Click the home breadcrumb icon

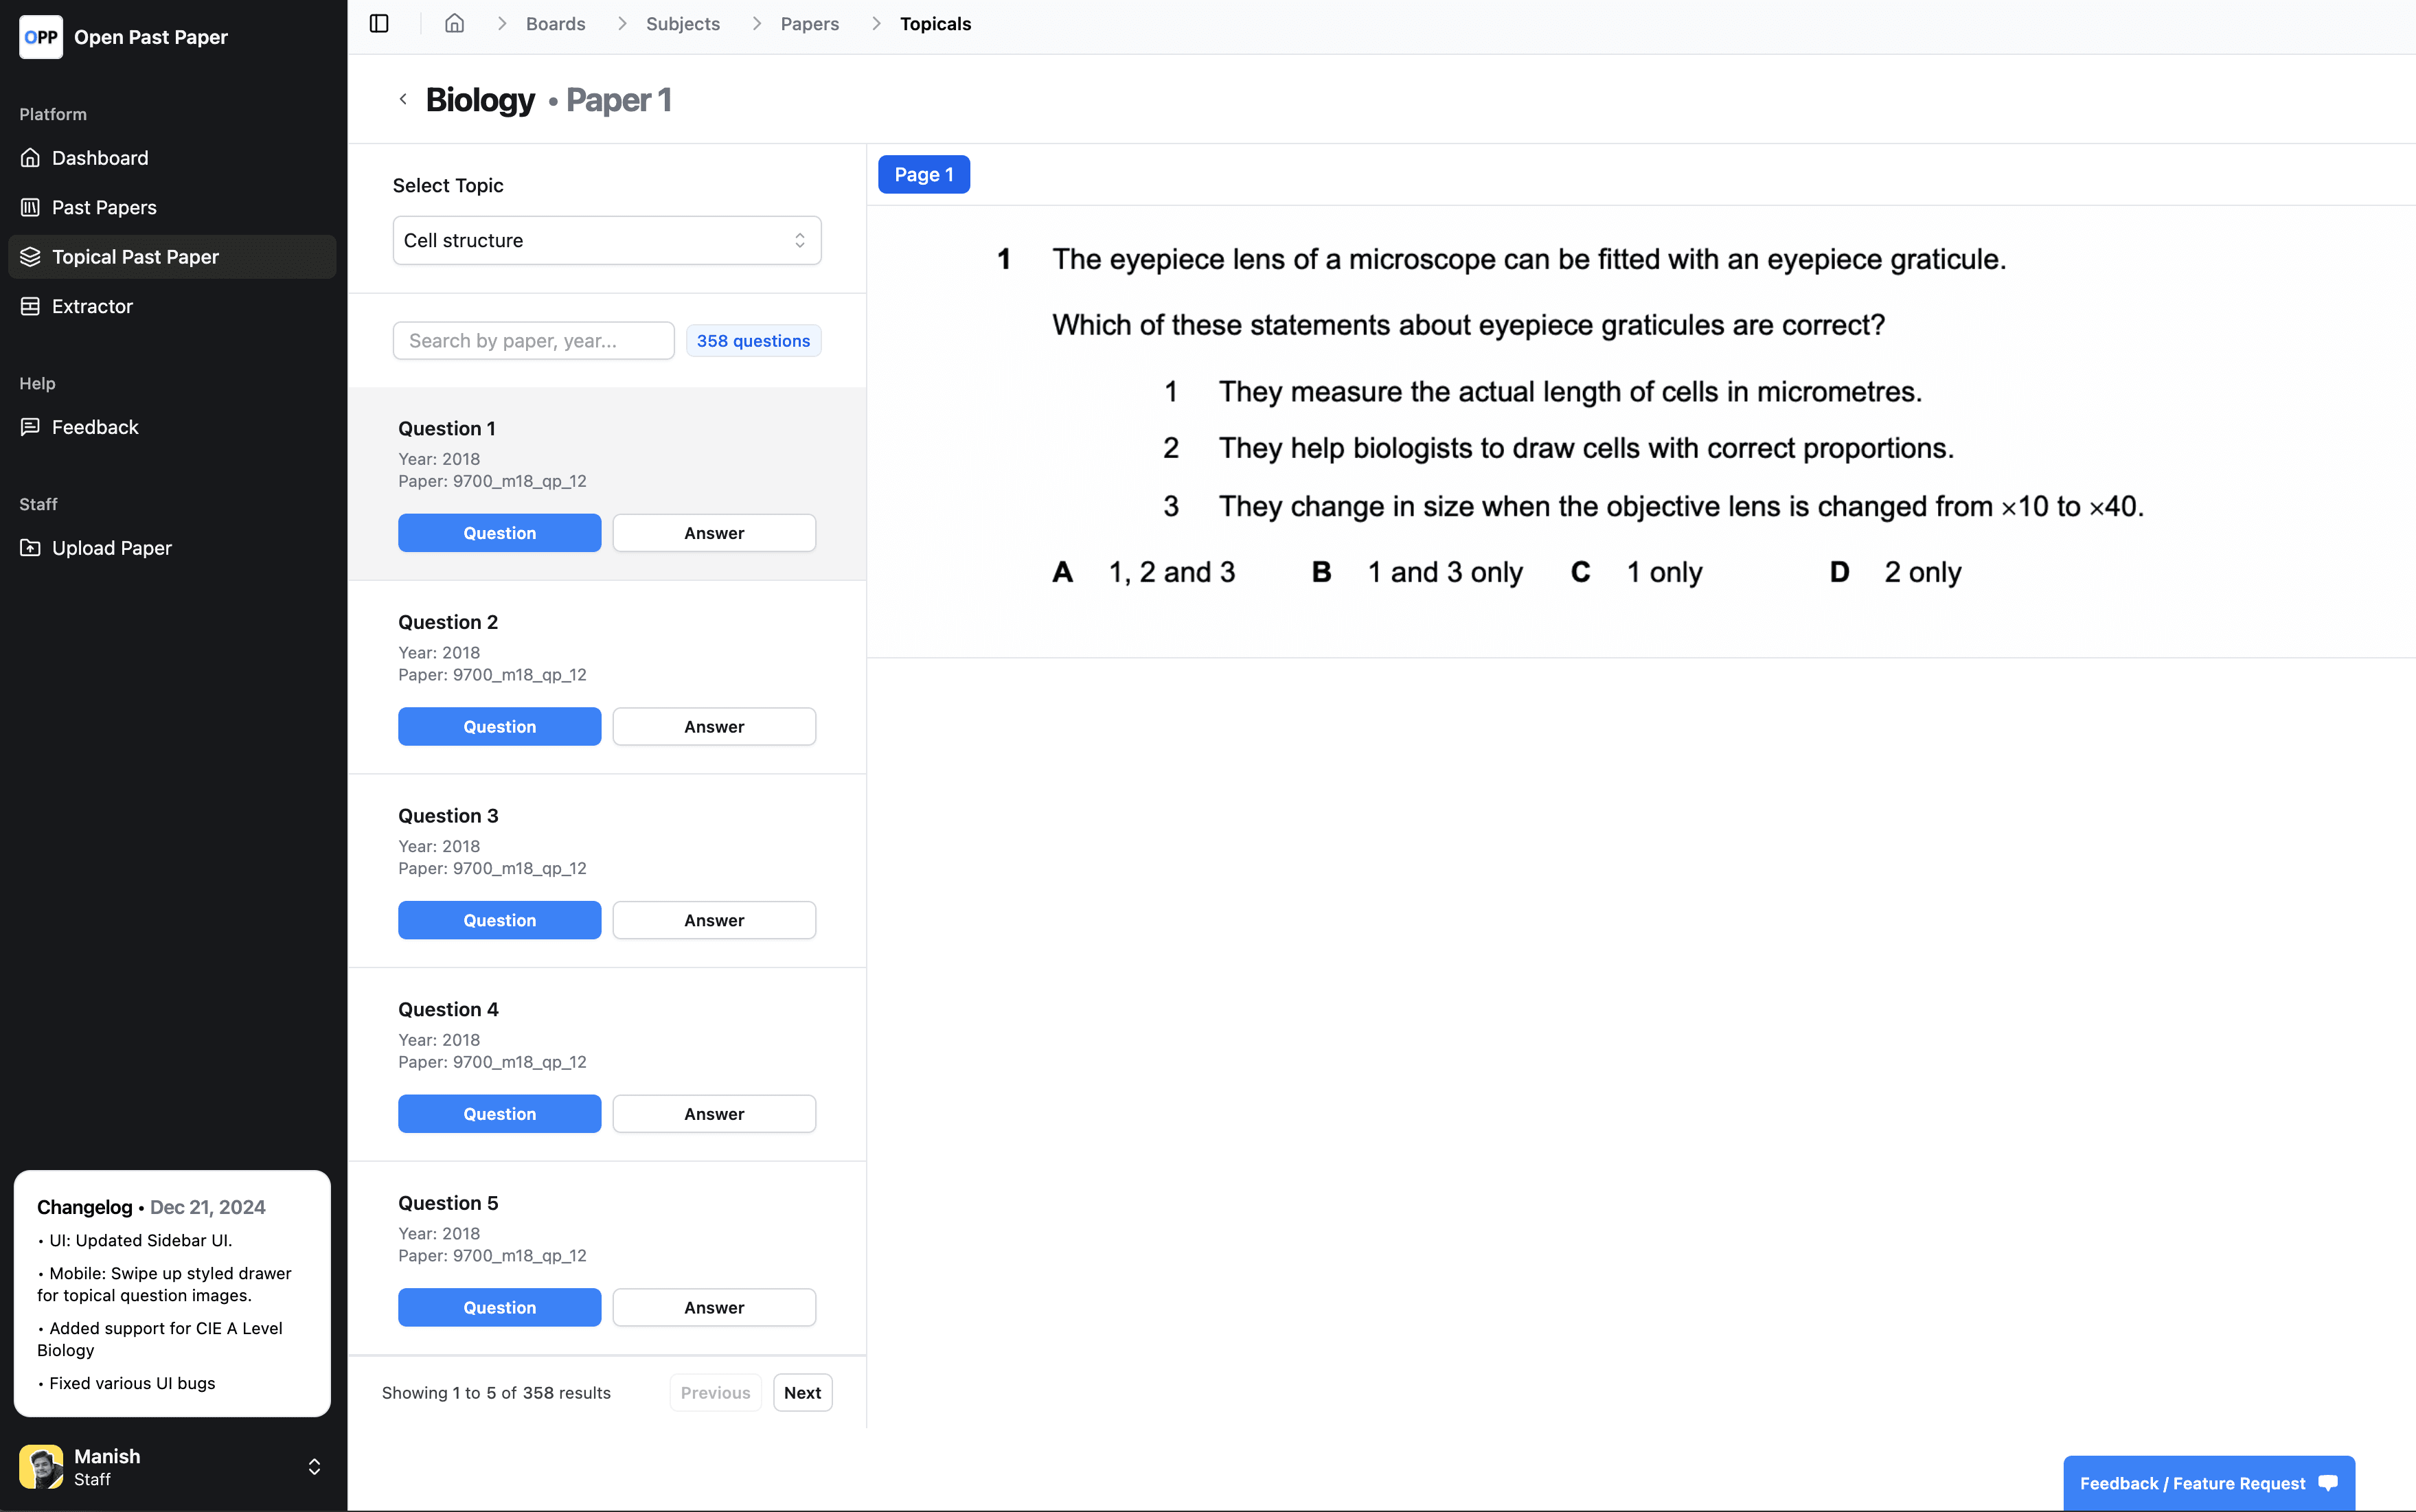(x=455, y=23)
